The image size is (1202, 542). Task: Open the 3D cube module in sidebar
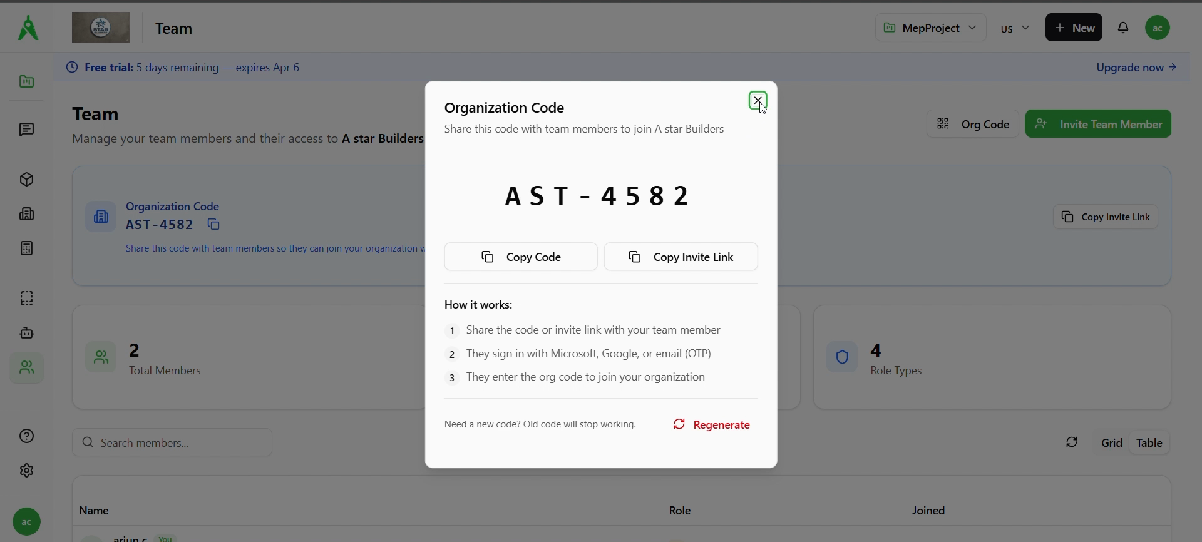coord(26,180)
